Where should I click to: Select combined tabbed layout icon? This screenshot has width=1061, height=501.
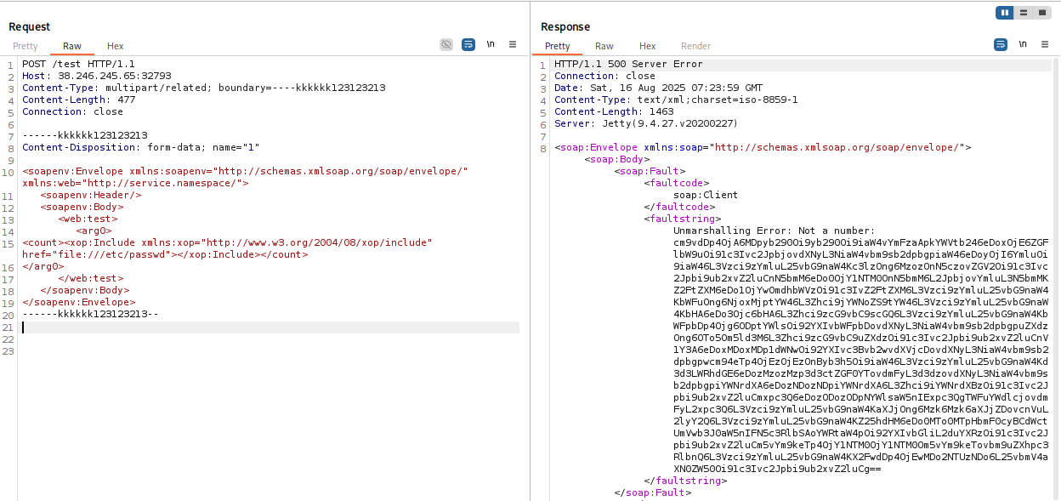pyautogui.click(x=1041, y=13)
